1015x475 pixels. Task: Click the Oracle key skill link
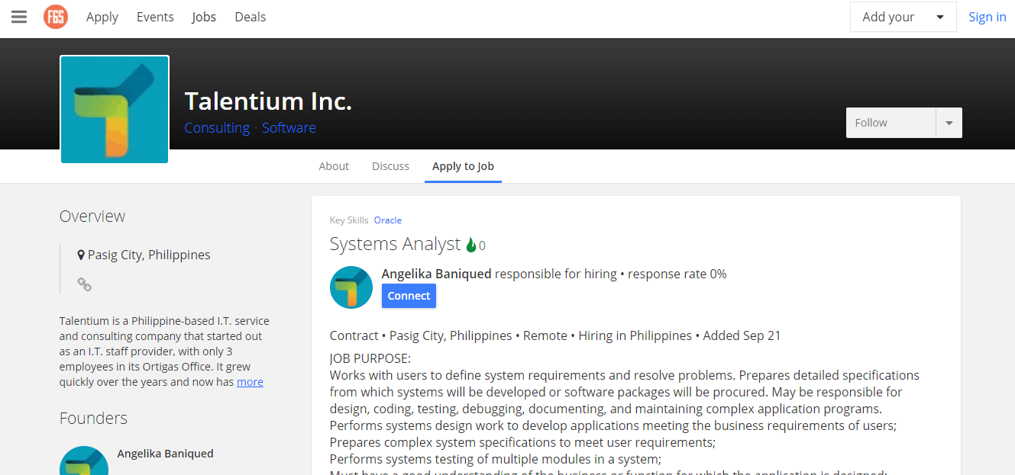pyautogui.click(x=387, y=220)
